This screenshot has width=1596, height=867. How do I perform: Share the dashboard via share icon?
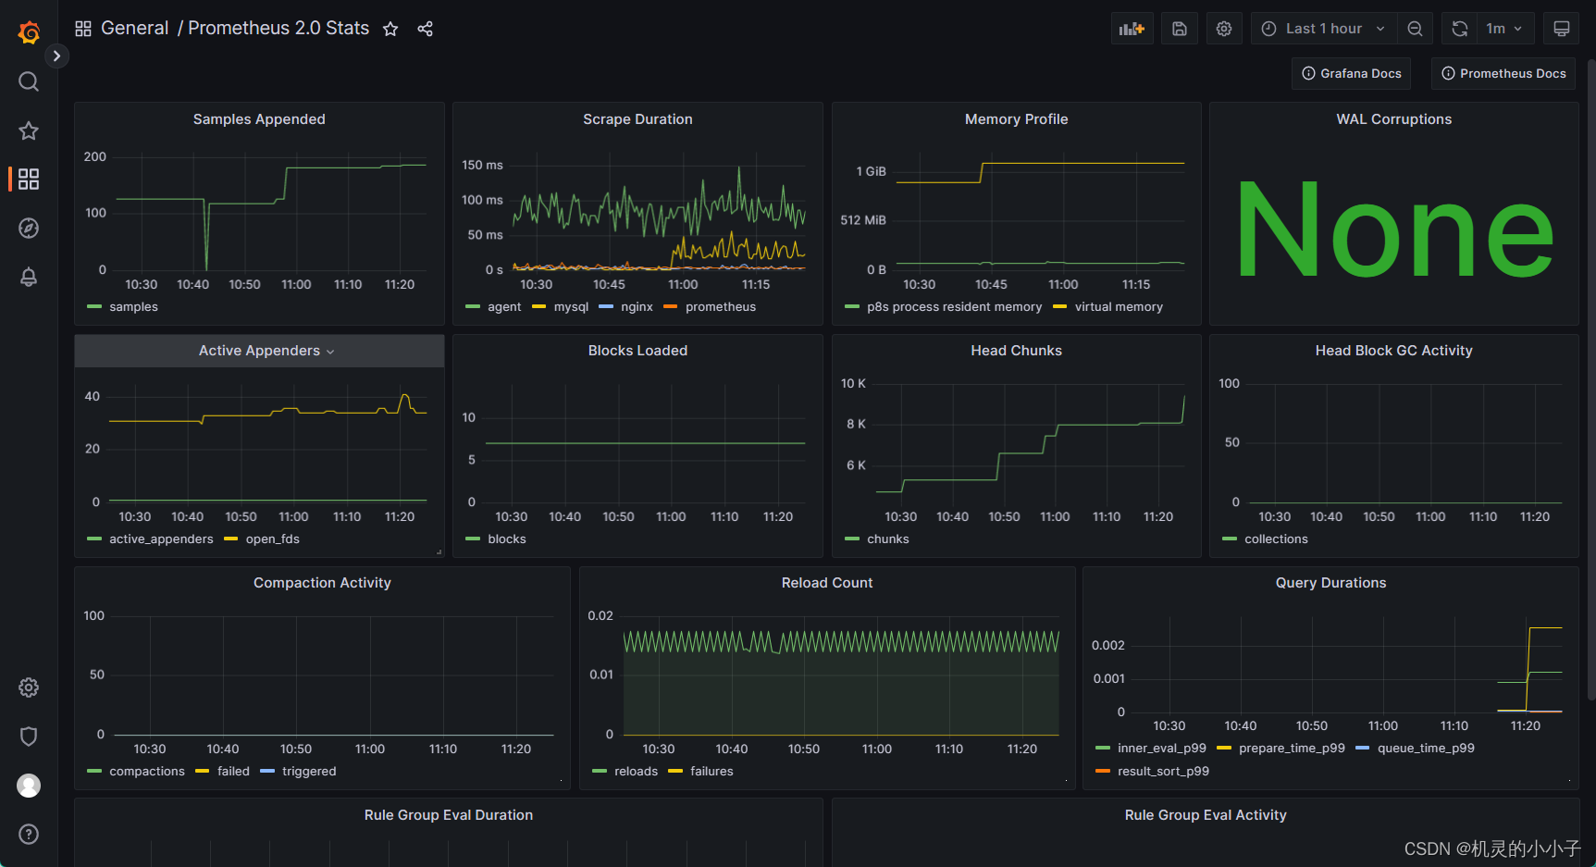point(425,29)
